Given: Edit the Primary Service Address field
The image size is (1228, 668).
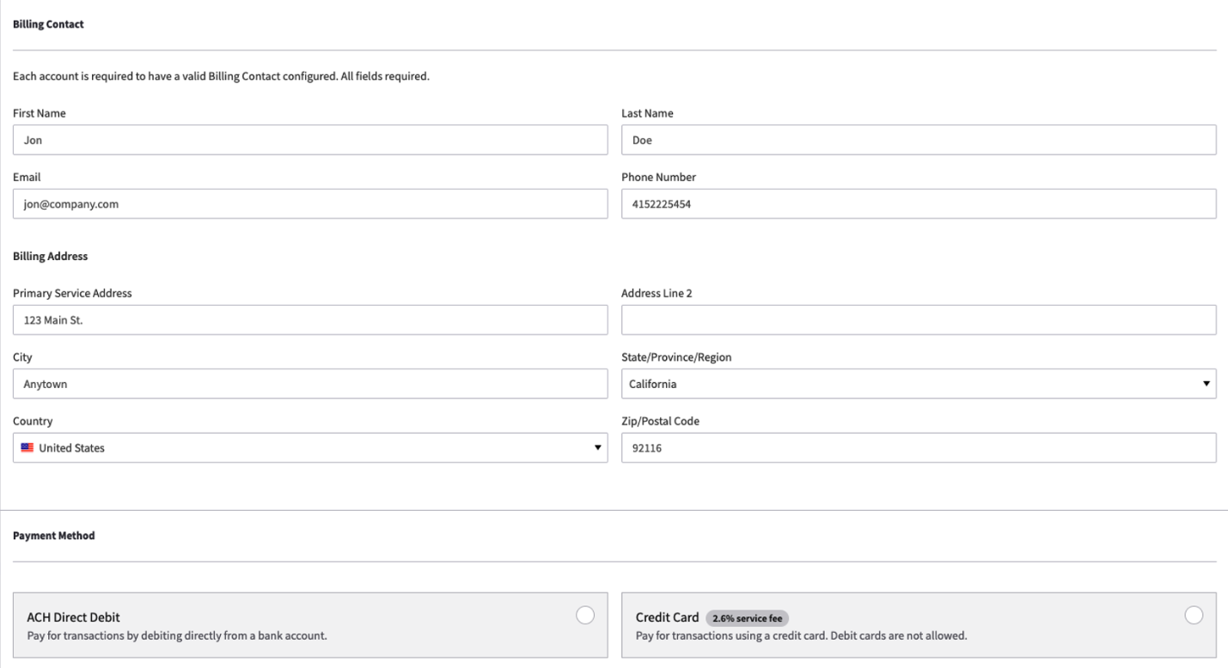Looking at the screenshot, I should 310,319.
